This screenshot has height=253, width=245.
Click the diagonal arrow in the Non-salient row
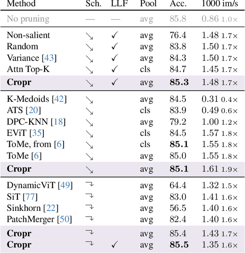pos(90,36)
